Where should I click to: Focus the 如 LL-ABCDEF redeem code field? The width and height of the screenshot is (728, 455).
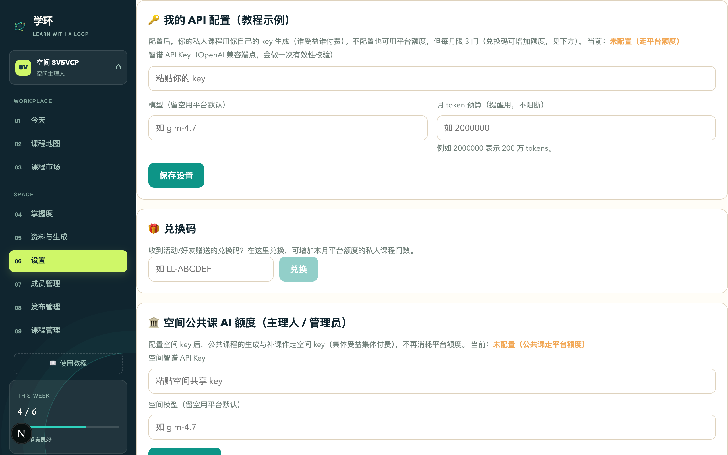point(211,269)
